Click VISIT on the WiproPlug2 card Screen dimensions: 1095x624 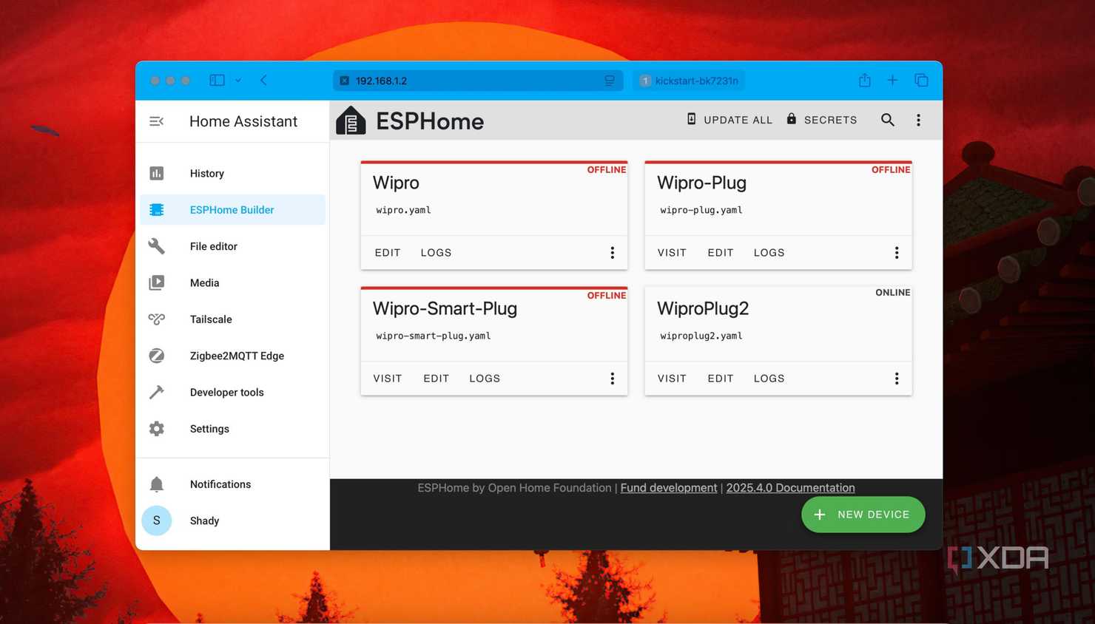pos(672,379)
